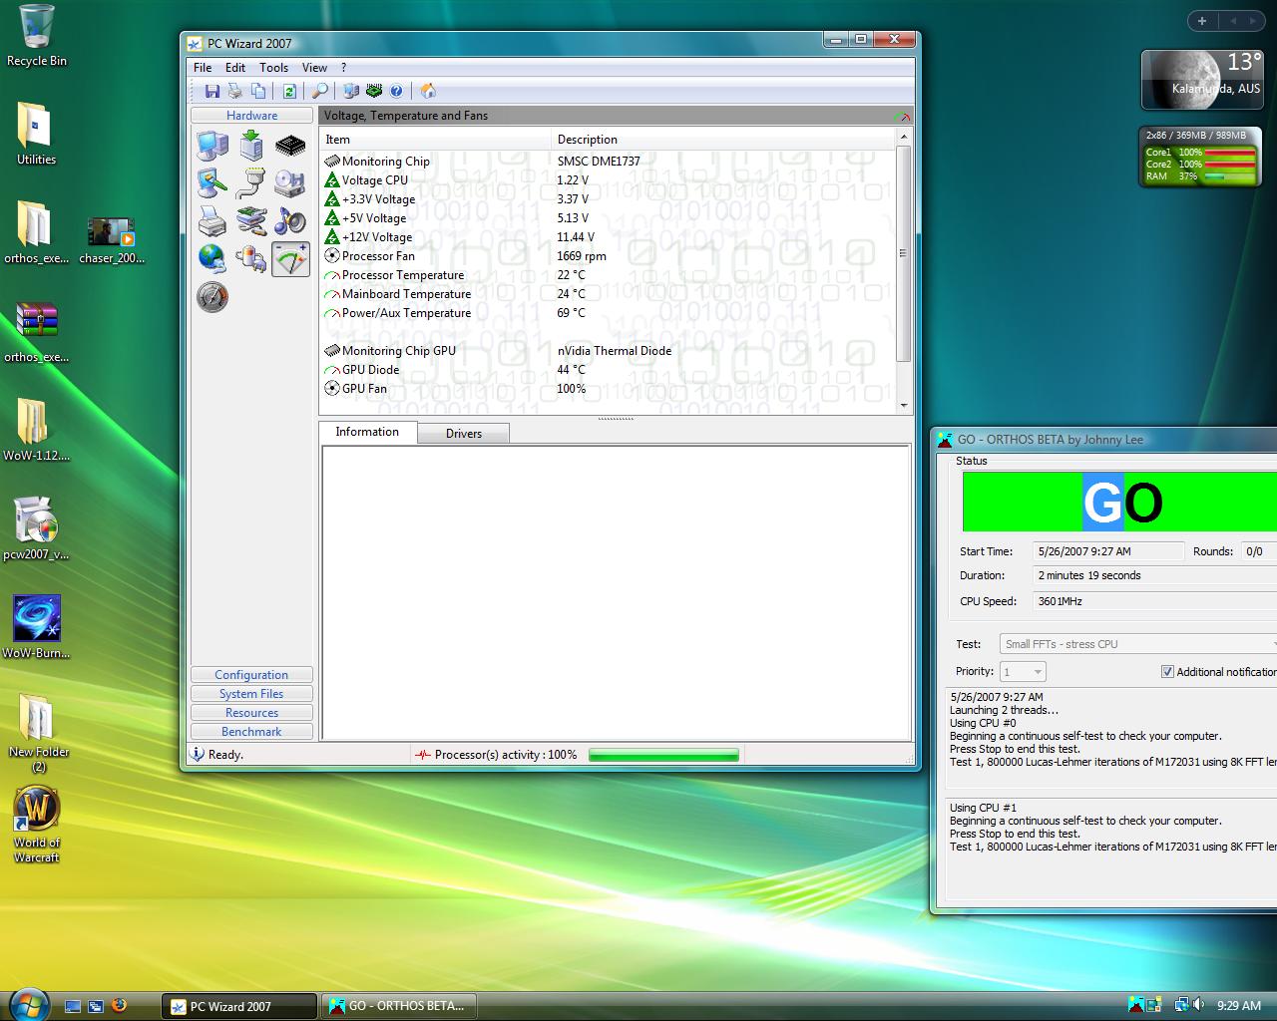Viewport: 1277px width, 1021px height.
Task: Click the Description column header
Action: [x=723, y=140]
